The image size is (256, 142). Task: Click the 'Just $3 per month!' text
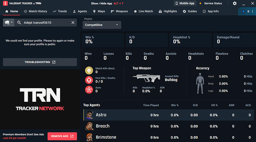14,138
